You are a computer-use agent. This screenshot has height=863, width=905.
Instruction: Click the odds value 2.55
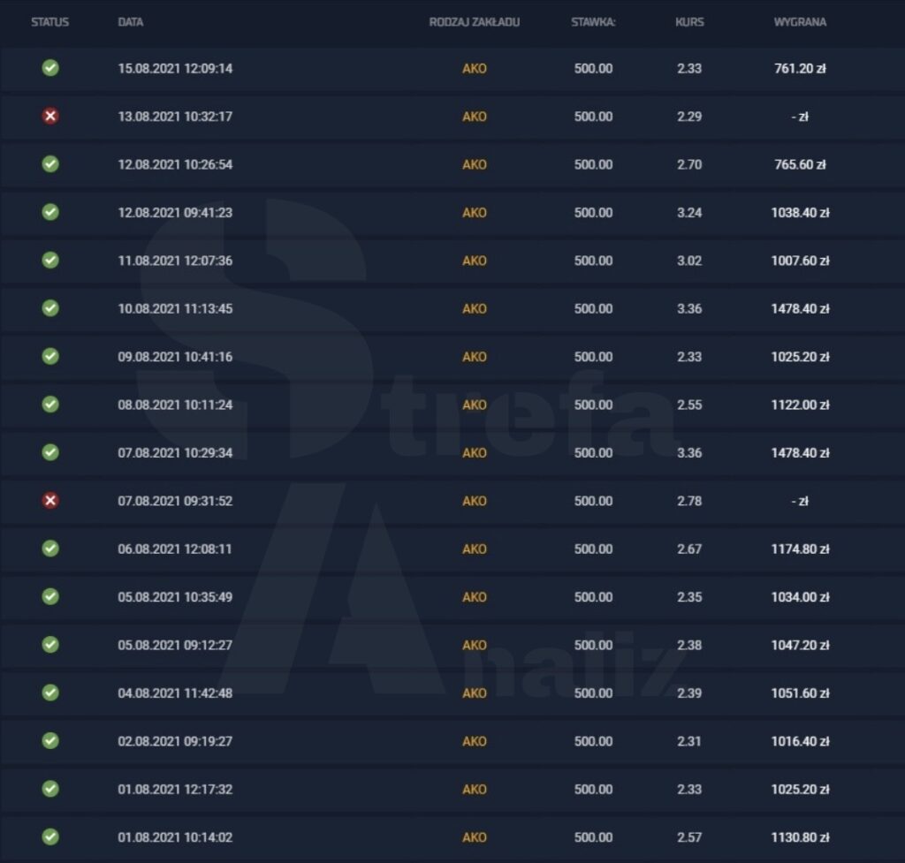click(x=689, y=405)
